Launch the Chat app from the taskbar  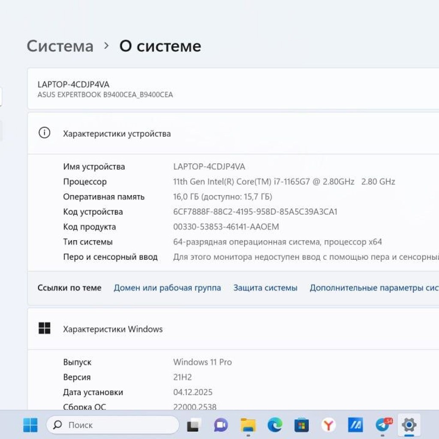click(x=221, y=425)
